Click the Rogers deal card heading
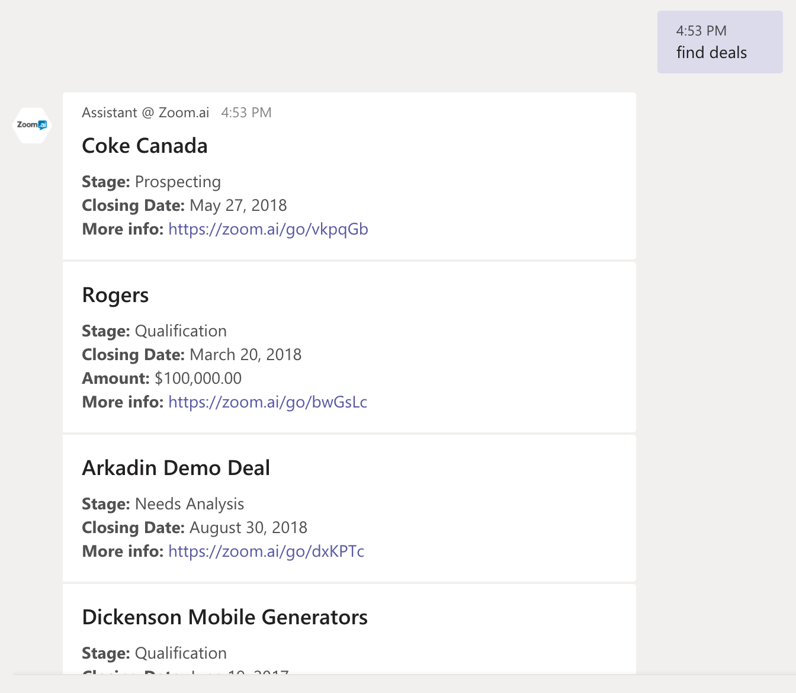The height and width of the screenshot is (693, 796). [x=115, y=295]
